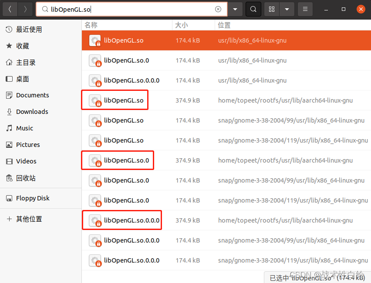
Task: Click the file icon of the selected libOpenGL.so
Action: (95, 40)
